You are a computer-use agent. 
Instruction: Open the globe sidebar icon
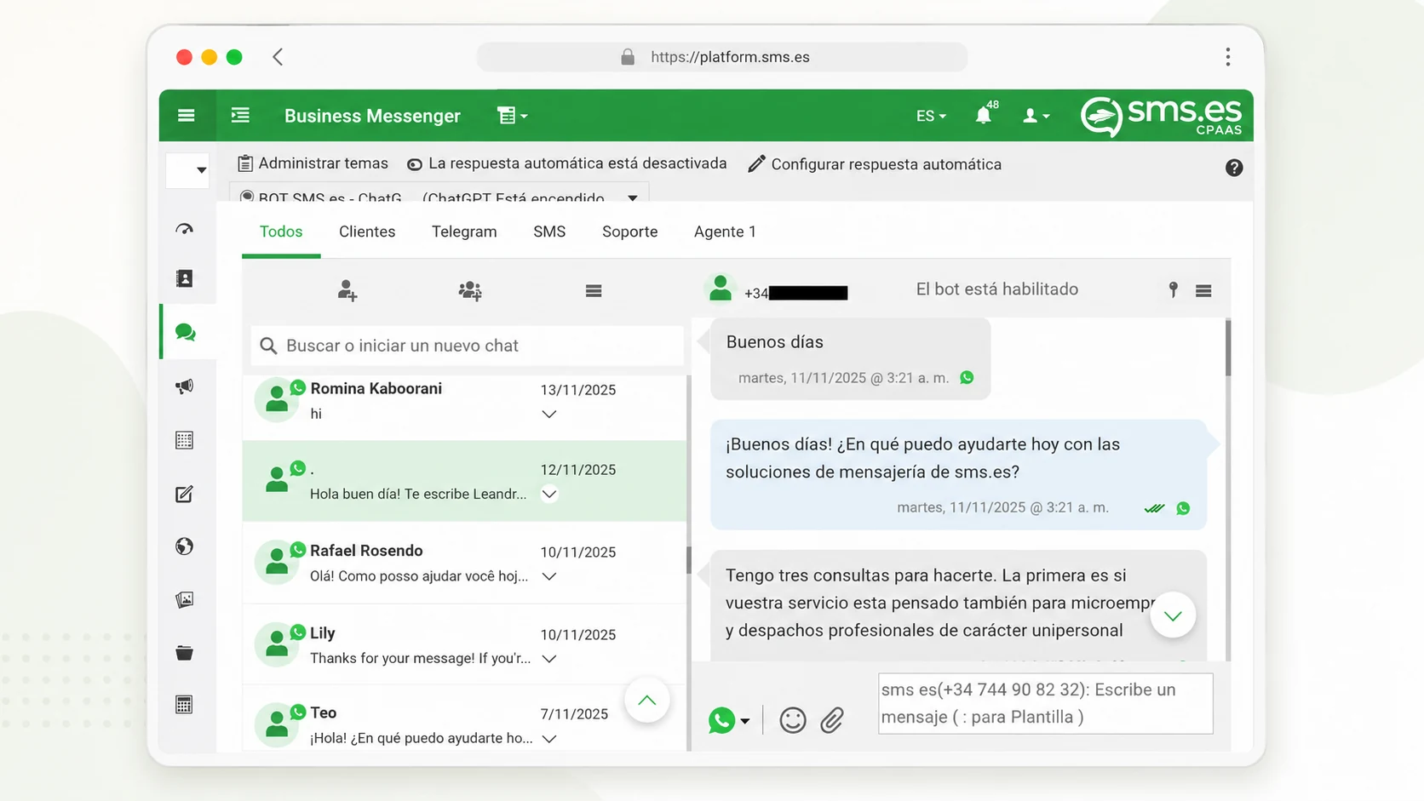pyautogui.click(x=184, y=546)
